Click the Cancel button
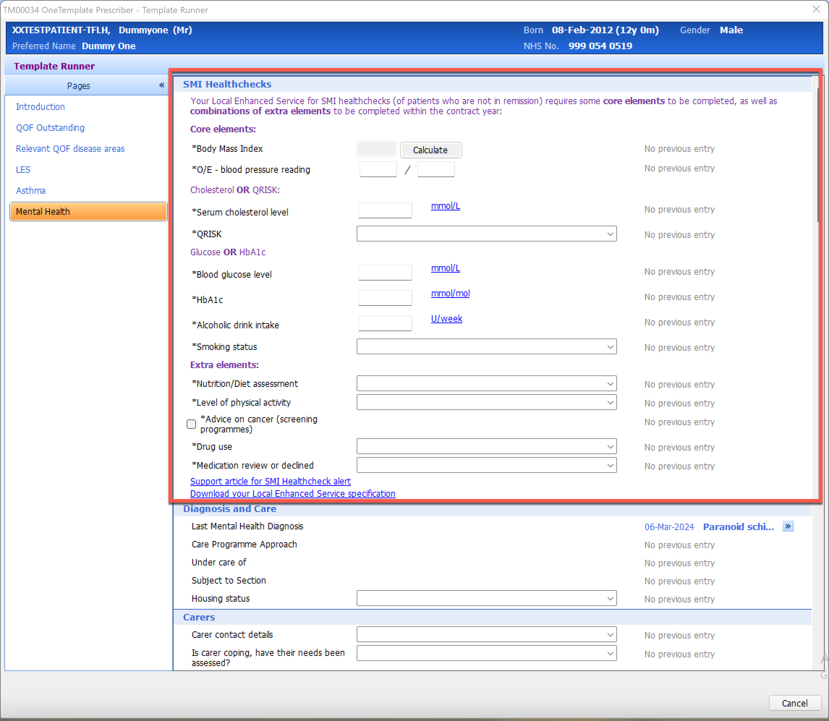829x721 pixels. 794,703
